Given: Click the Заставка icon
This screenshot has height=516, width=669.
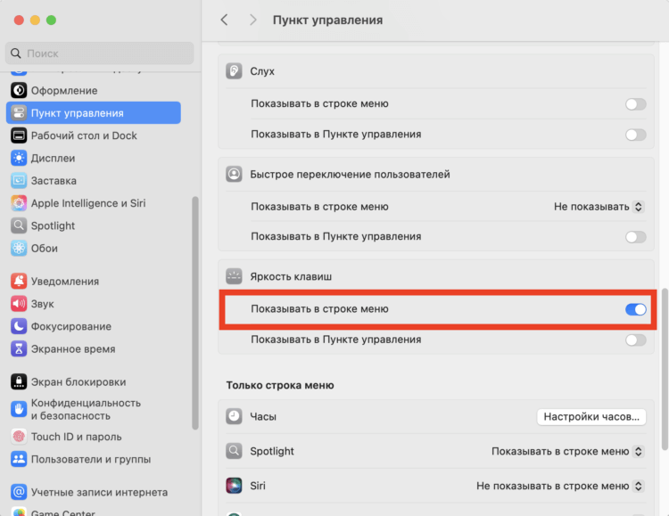Looking at the screenshot, I should tap(19, 181).
